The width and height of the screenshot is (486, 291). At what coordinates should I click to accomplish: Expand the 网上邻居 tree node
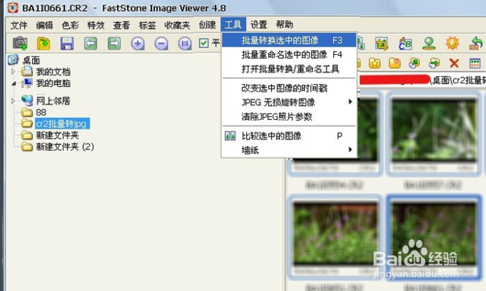tap(13, 101)
